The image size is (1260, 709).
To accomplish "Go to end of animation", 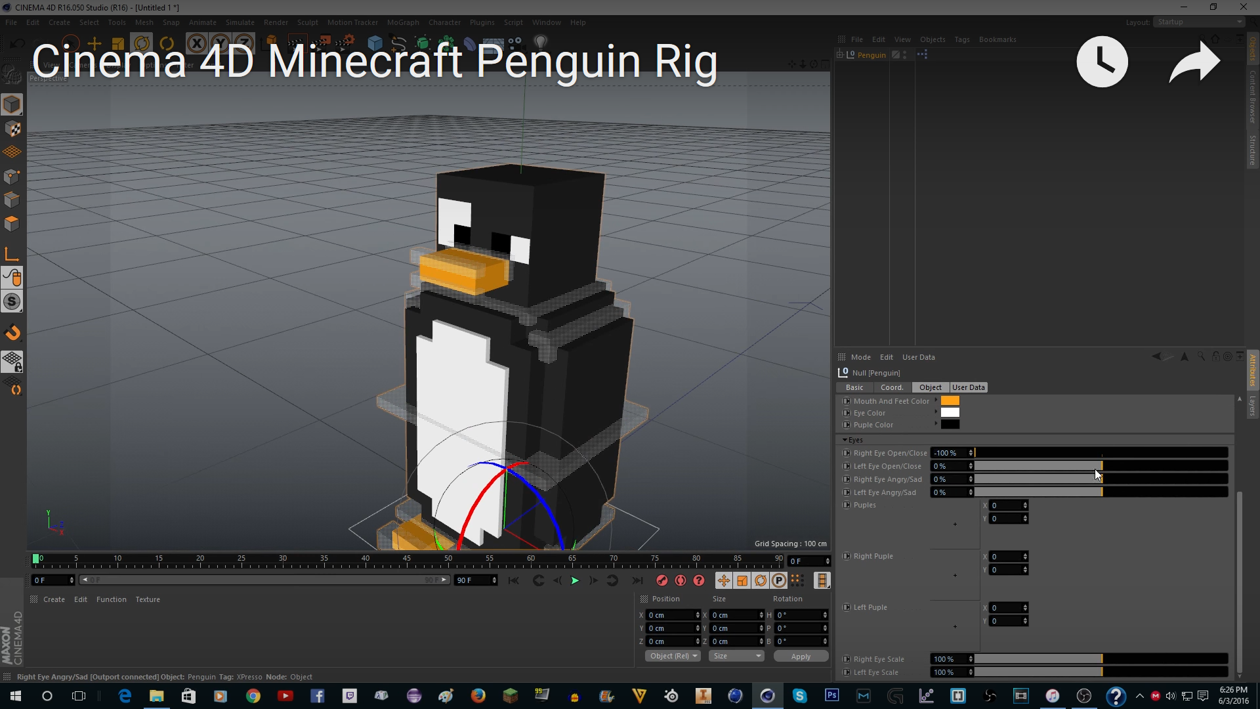I will point(637,580).
